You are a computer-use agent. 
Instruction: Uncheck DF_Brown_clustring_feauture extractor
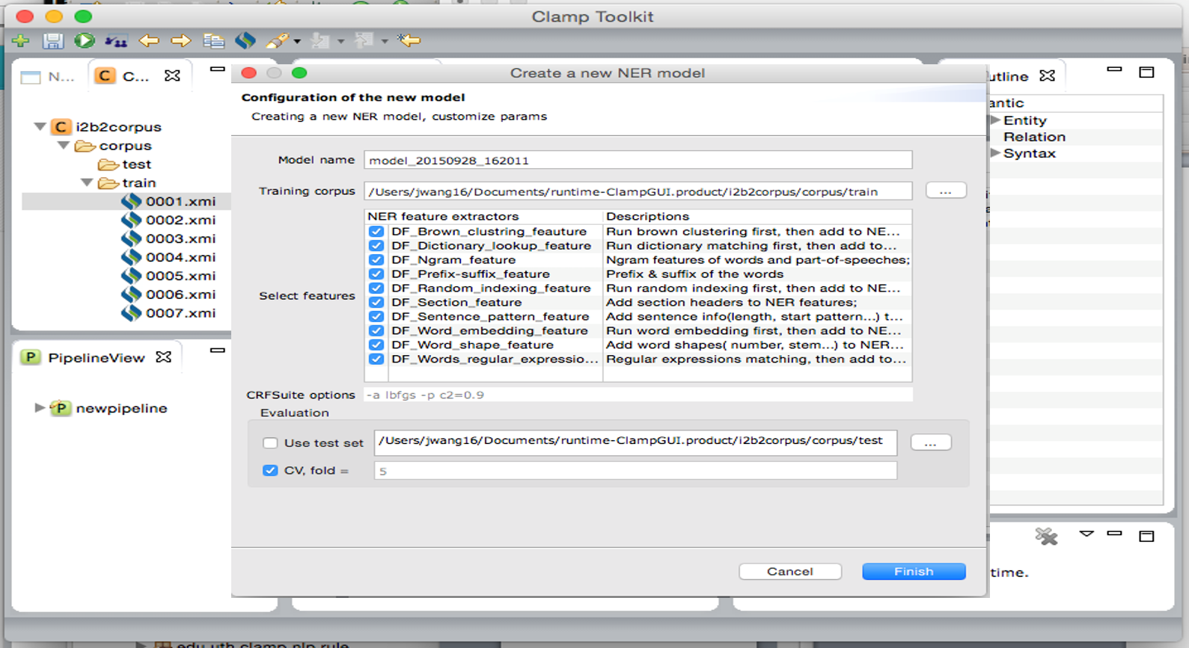[376, 232]
